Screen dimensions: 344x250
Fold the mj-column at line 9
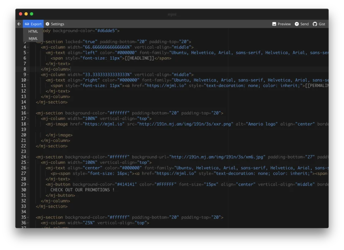click(28, 75)
